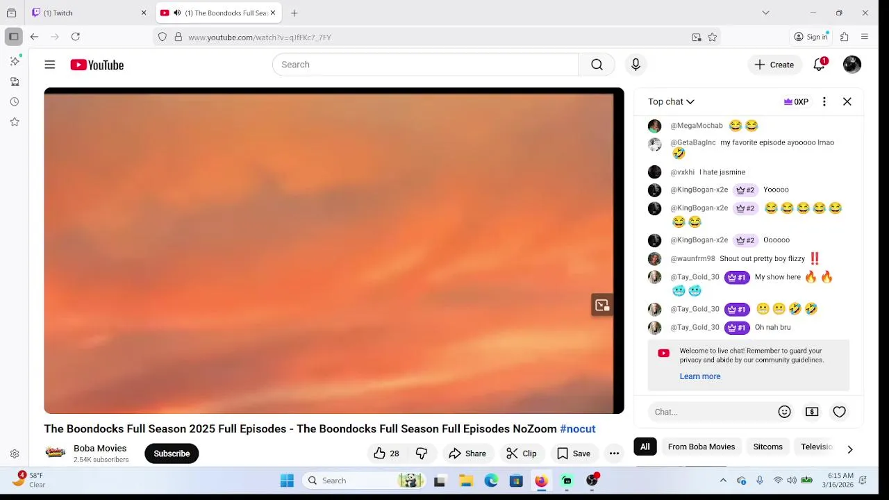
Task: Open the Windows Start menu
Action: pos(287,481)
